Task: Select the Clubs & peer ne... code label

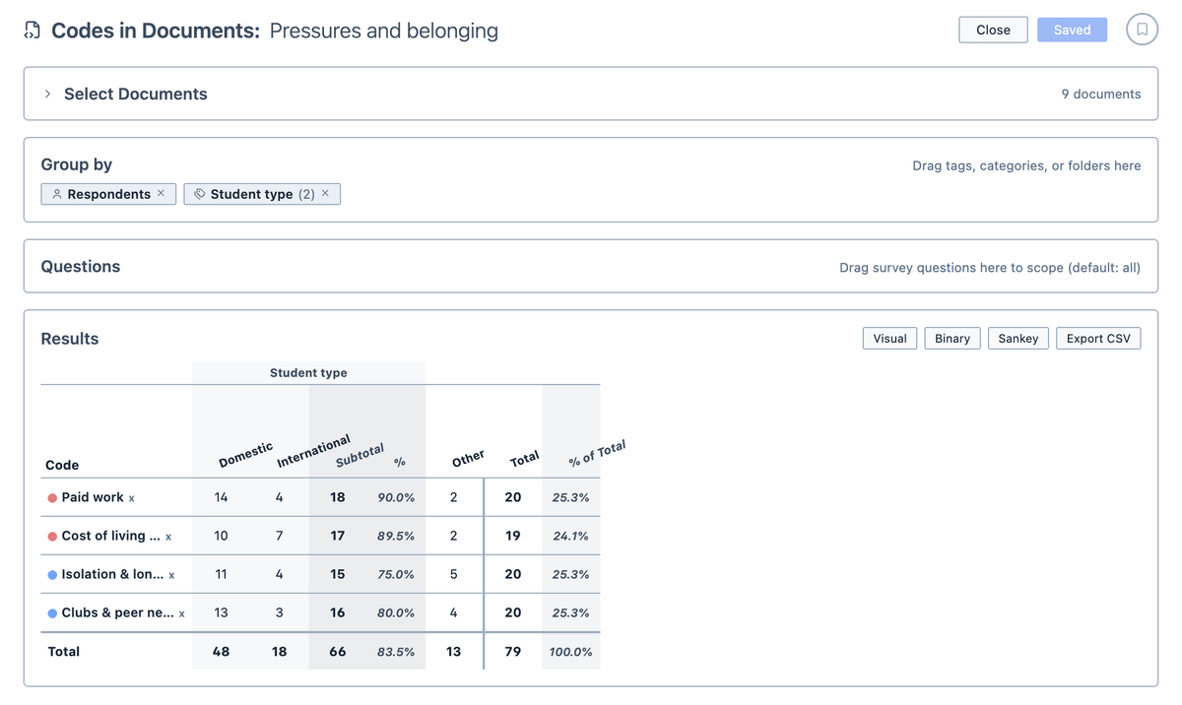Action: click(x=117, y=612)
